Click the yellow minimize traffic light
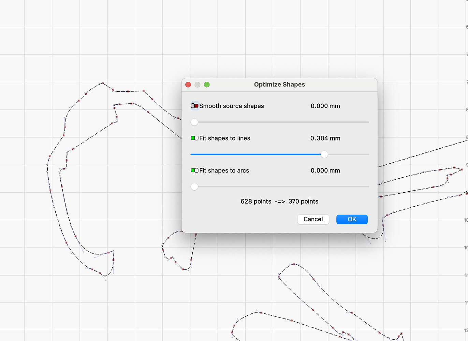468x341 pixels. coord(198,85)
